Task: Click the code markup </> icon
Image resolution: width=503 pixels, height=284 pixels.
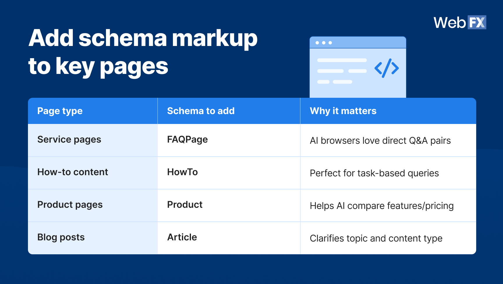Action: 386,68
